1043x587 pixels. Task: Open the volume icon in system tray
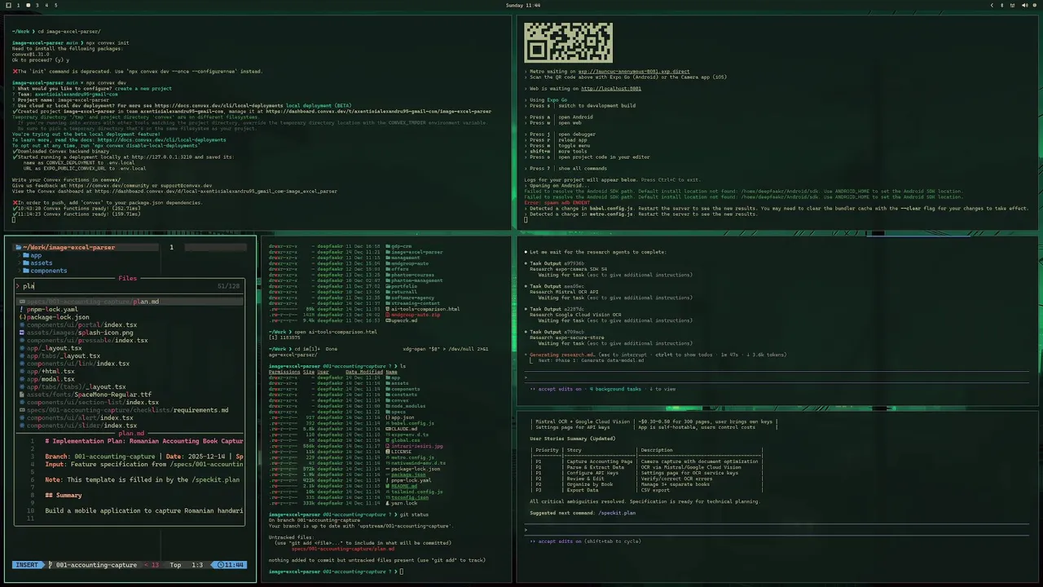coord(1025,5)
